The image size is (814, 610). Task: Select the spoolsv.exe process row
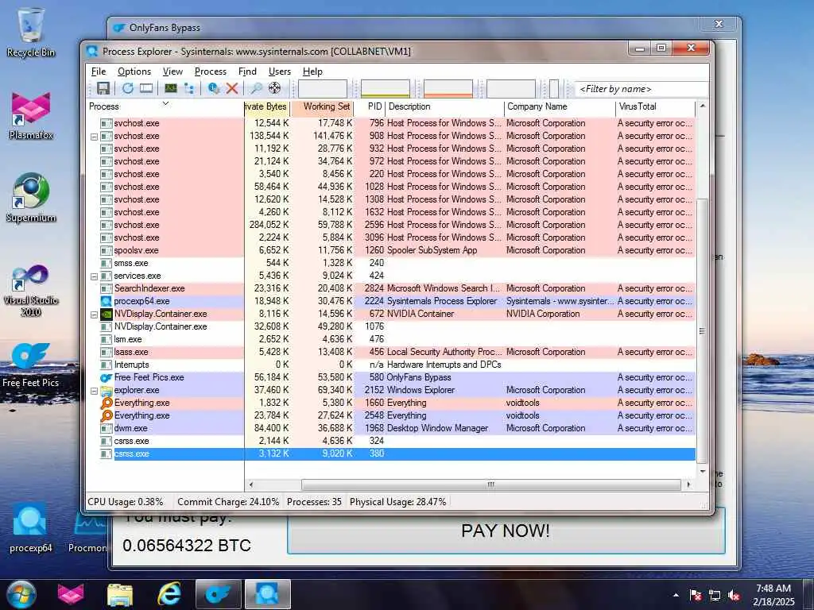click(390, 250)
